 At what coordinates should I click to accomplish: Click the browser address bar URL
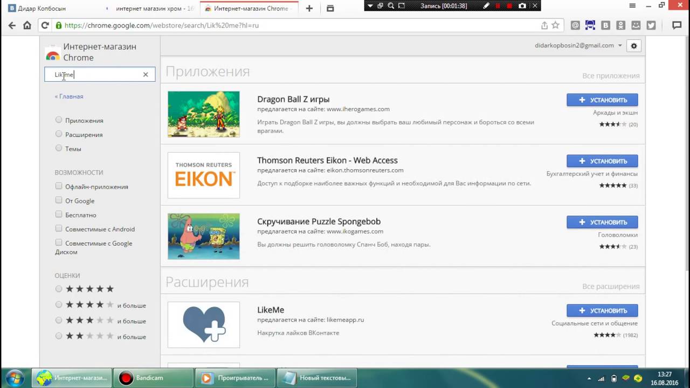tap(162, 25)
